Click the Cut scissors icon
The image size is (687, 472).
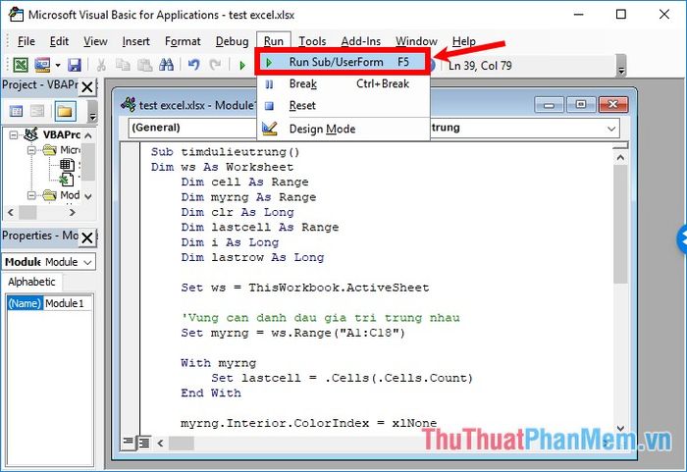point(101,65)
